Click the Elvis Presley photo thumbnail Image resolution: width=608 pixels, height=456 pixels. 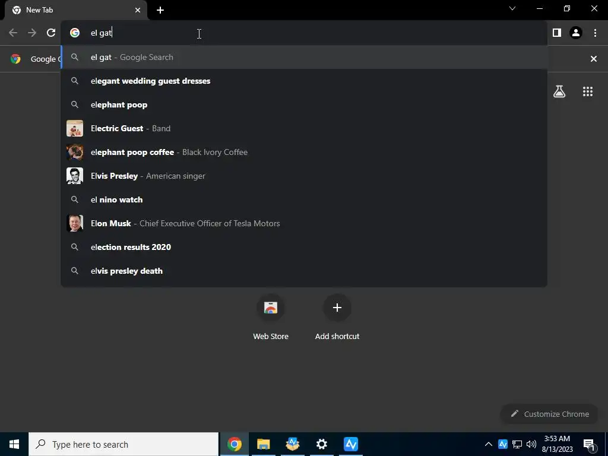point(75,176)
